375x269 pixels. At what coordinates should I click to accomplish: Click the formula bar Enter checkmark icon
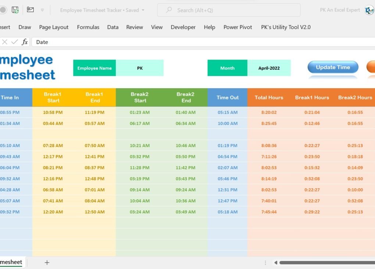click(x=15, y=42)
